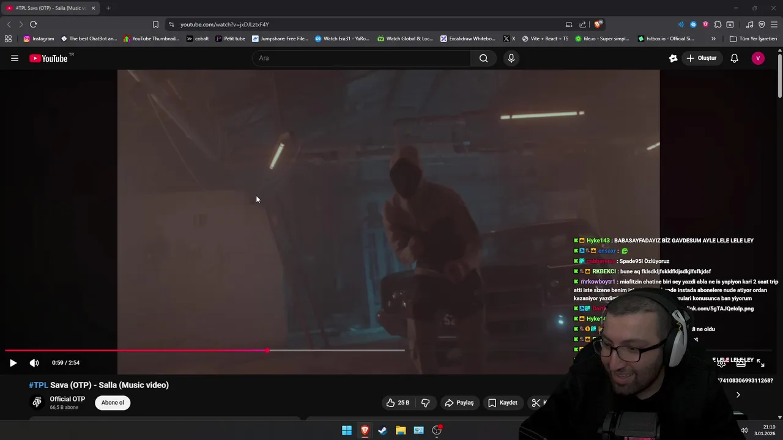Click the sparkle icon beside the Oluştur button
The width and height of the screenshot is (783, 440).
coord(673,58)
